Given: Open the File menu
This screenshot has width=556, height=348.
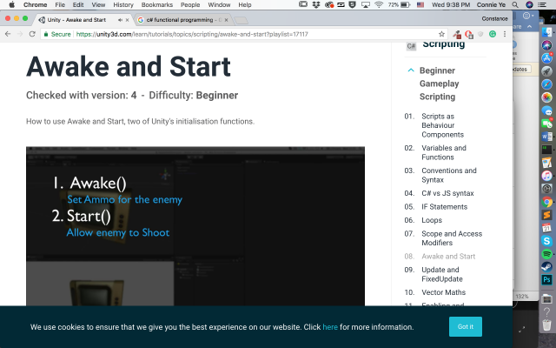Looking at the screenshot, I should (x=60, y=4).
